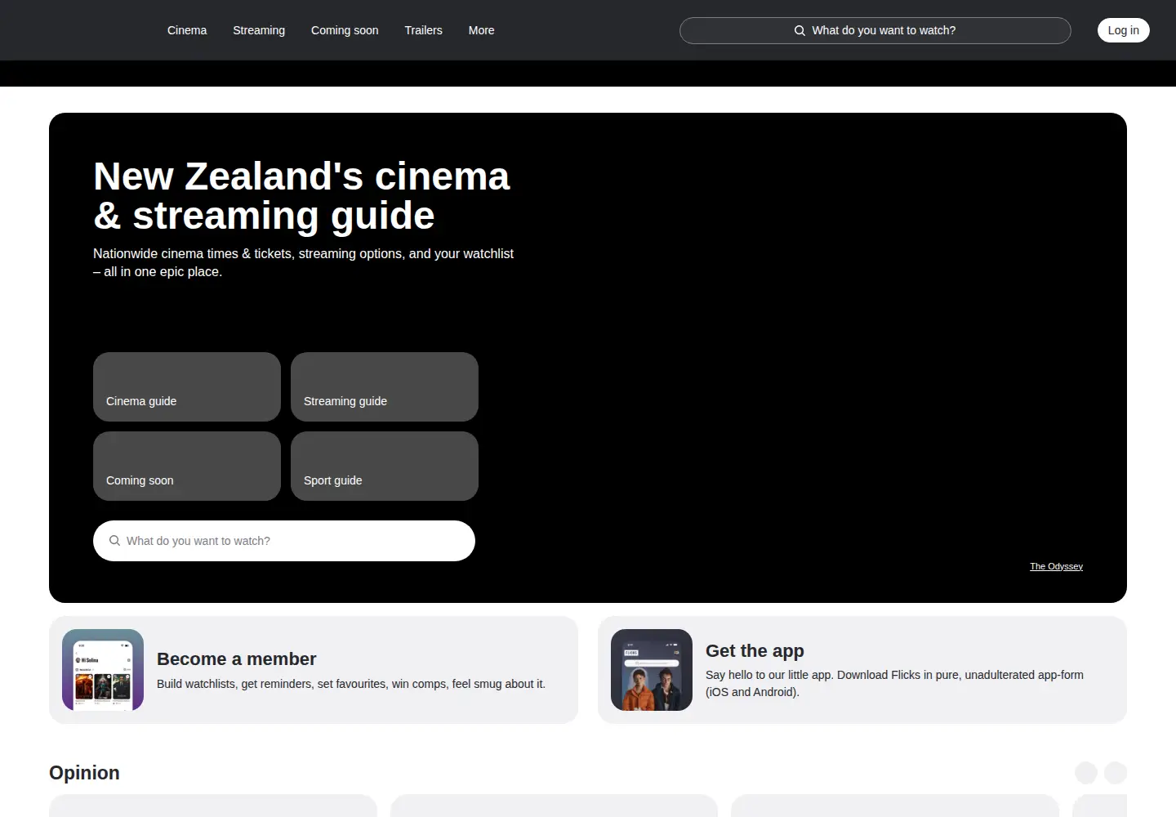Open Coming soon in the top navigation bar
Screen dimensions: 1176x817
[x=345, y=30]
